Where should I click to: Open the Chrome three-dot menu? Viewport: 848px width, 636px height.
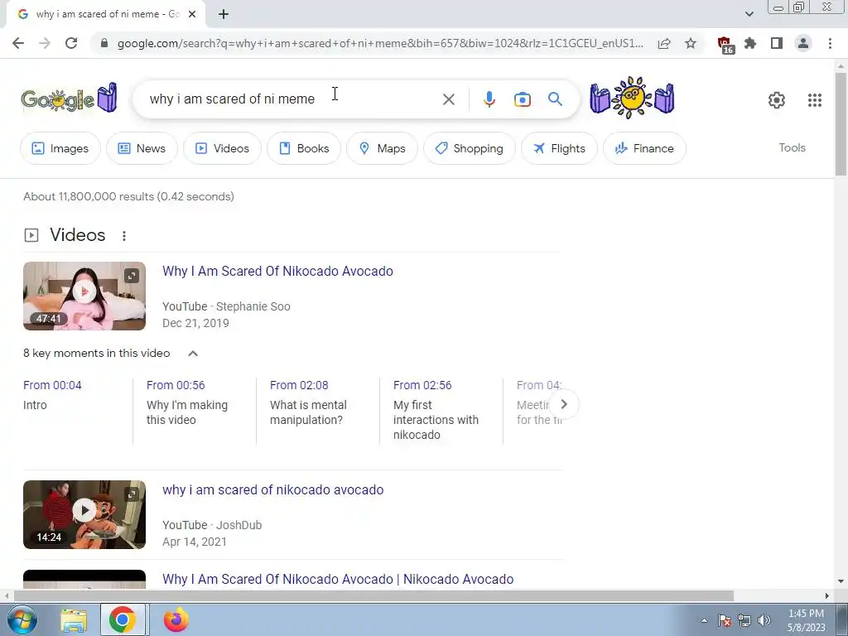tap(830, 43)
